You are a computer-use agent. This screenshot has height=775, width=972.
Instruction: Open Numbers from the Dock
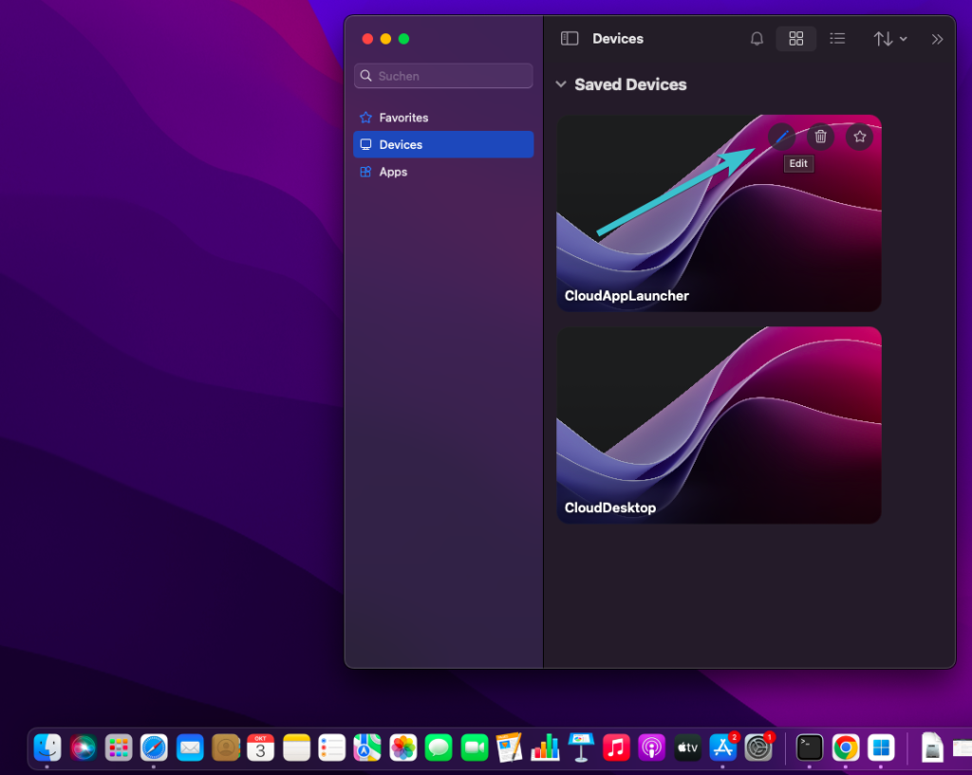pyautogui.click(x=545, y=747)
